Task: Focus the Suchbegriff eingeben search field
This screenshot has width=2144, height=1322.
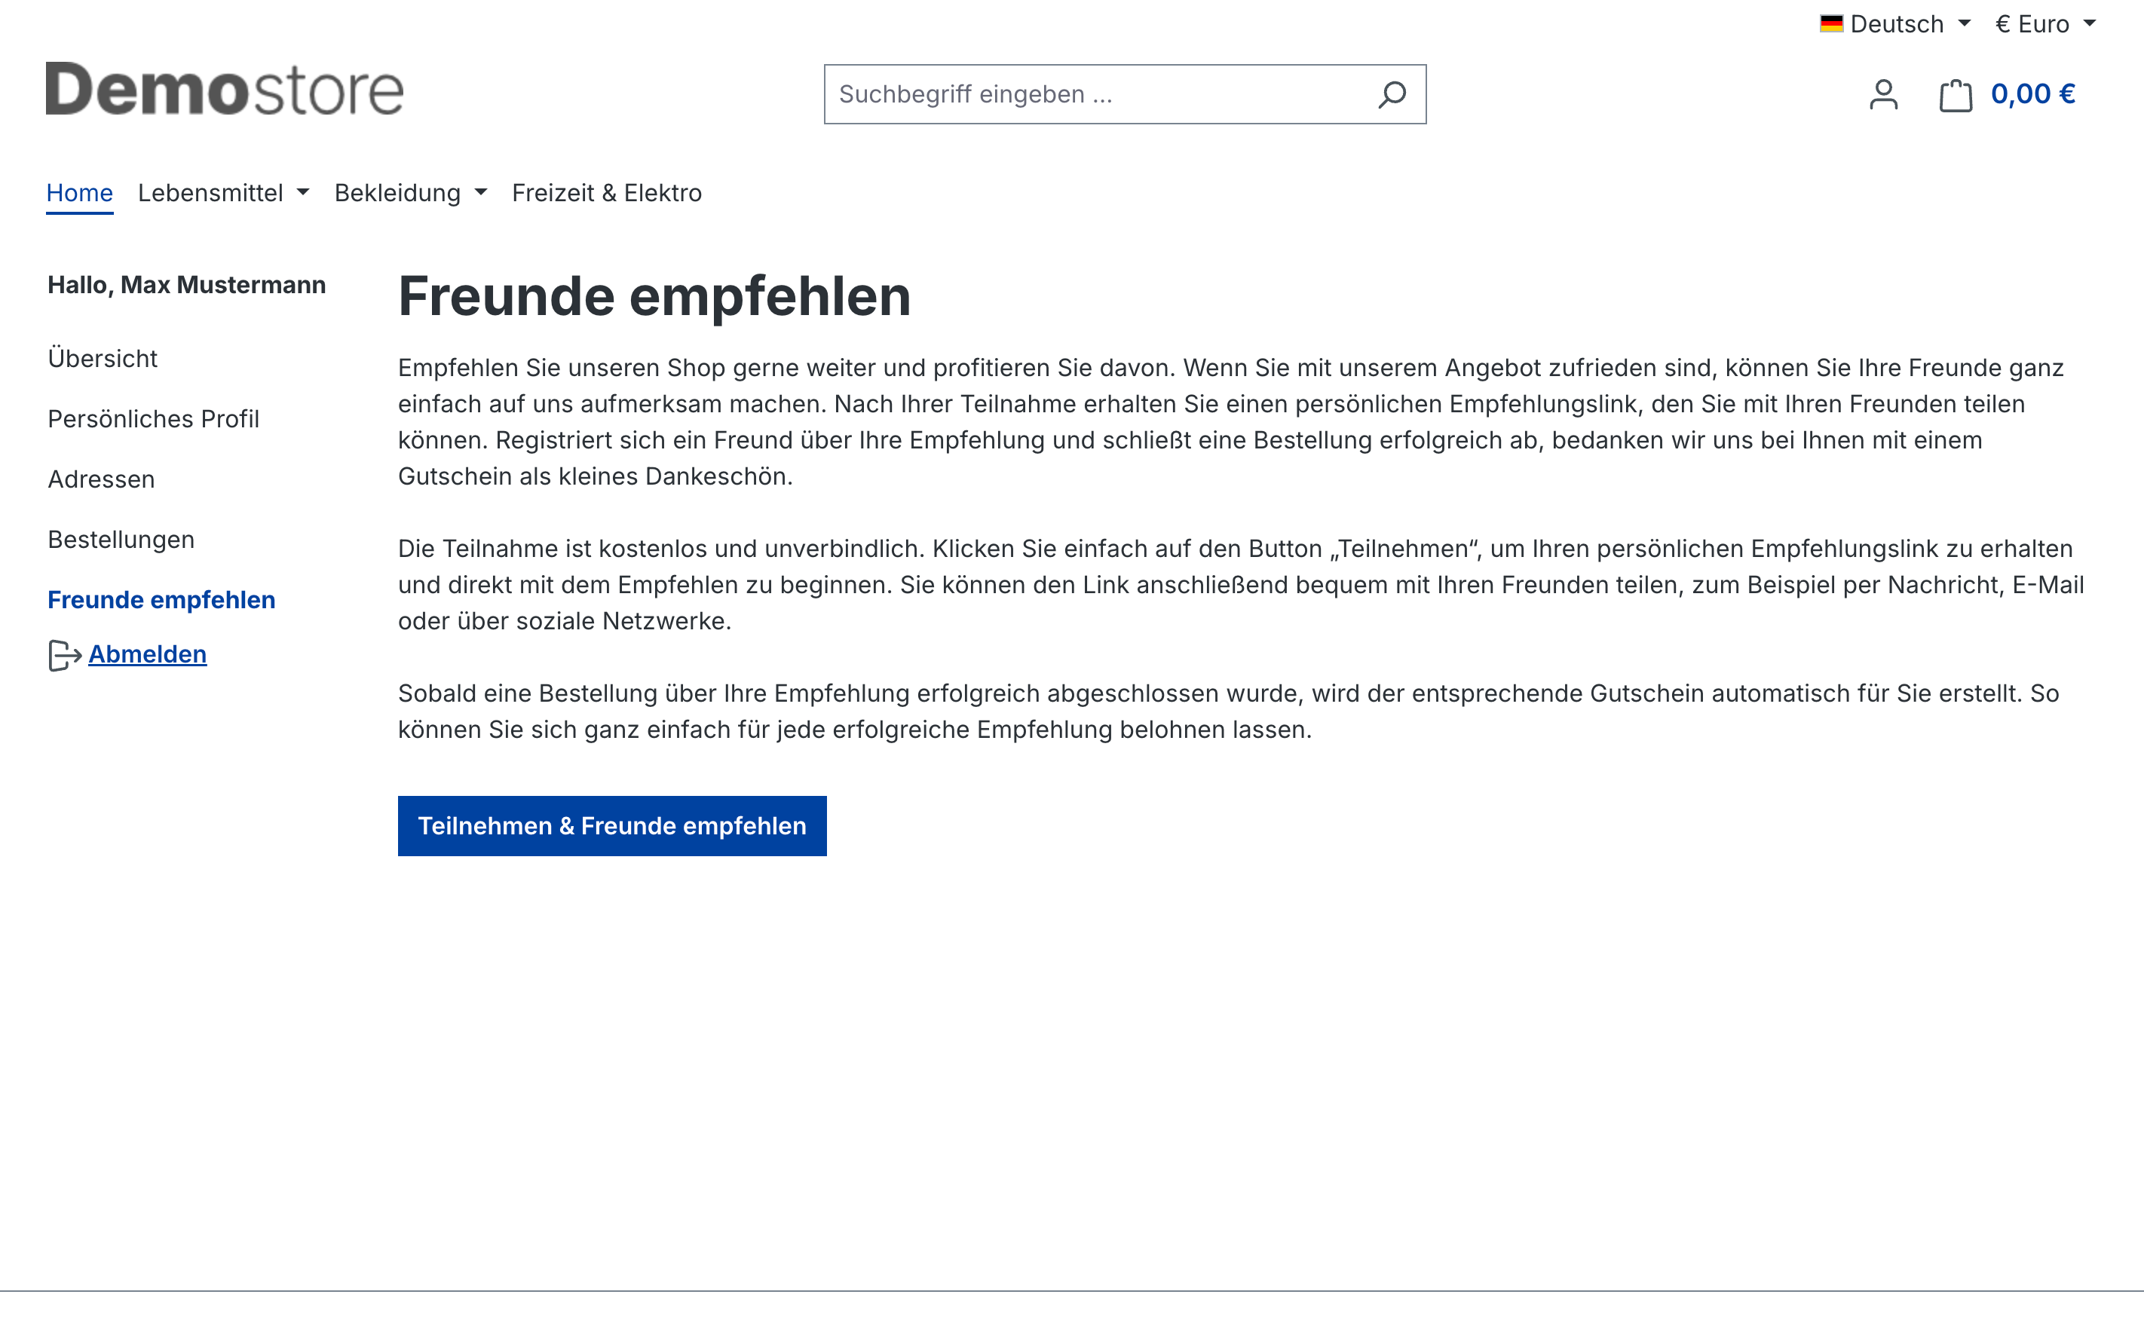Action: (1093, 94)
